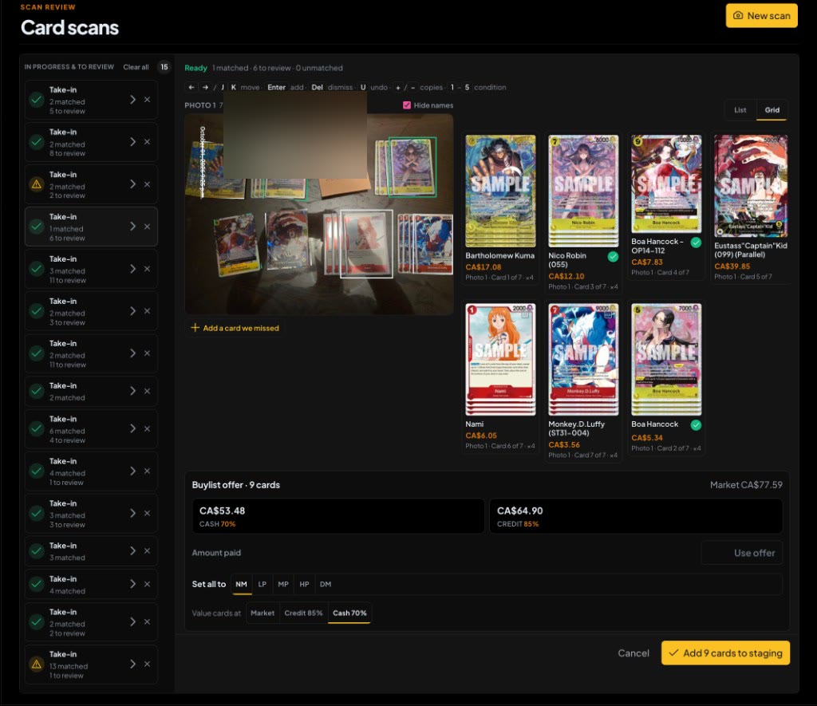Value cards at Credit 85%
The width and height of the screenshot is (817, 706).
point(303,613)
